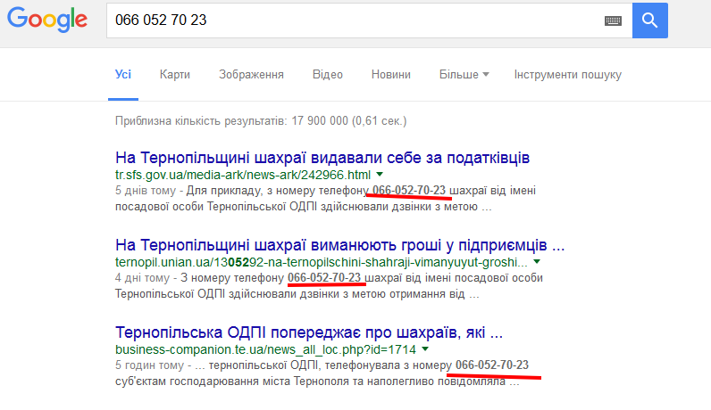Click the '4 дні тому' snippet text

pos(142,278)
